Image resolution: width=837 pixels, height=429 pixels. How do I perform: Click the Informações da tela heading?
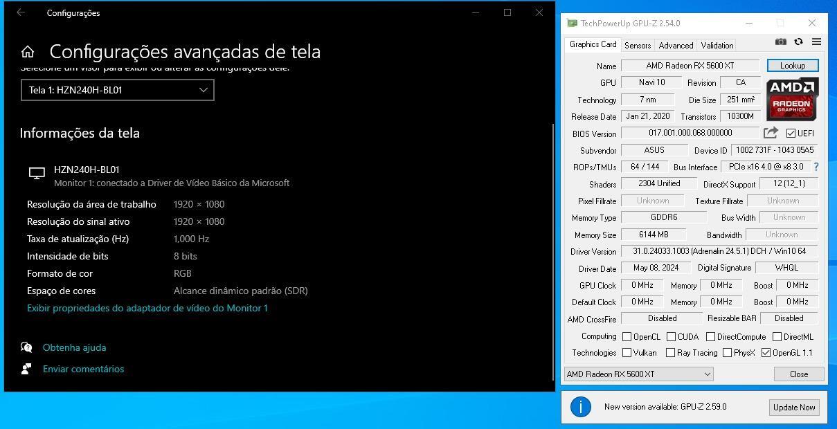80,133
